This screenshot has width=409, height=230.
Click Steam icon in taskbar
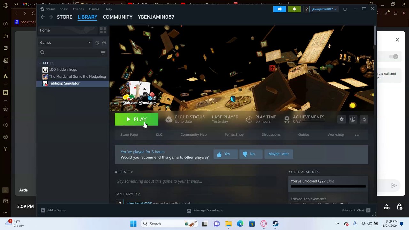click(275, 224)
